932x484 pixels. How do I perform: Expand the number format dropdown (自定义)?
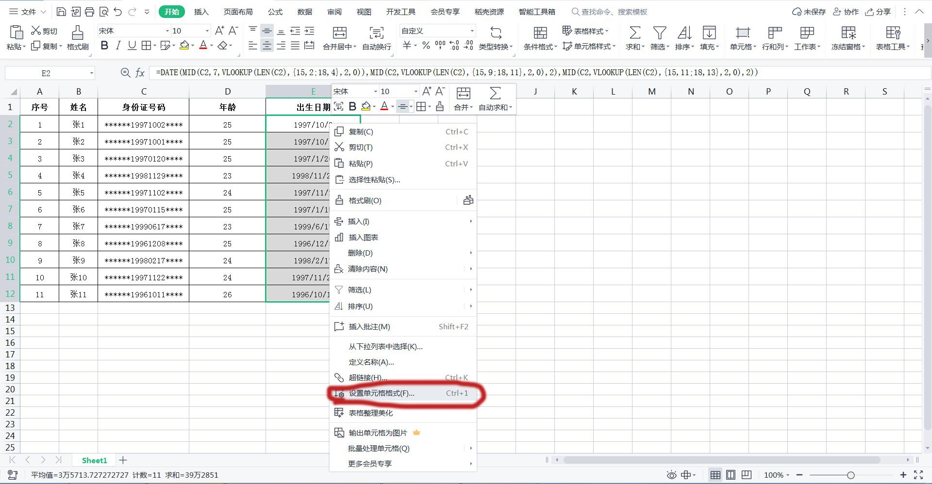(472, 31)
